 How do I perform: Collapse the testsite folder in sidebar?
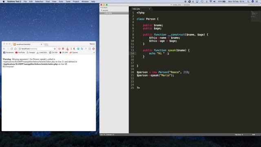point(102,10)
